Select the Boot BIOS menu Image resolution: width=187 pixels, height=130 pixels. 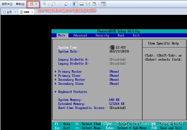pyautogui.click(x=121, y=35)
